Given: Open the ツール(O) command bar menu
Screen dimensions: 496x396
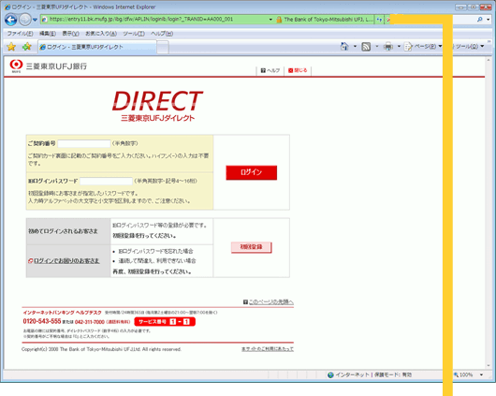Looking at the screenshot, I should [469, 47].
